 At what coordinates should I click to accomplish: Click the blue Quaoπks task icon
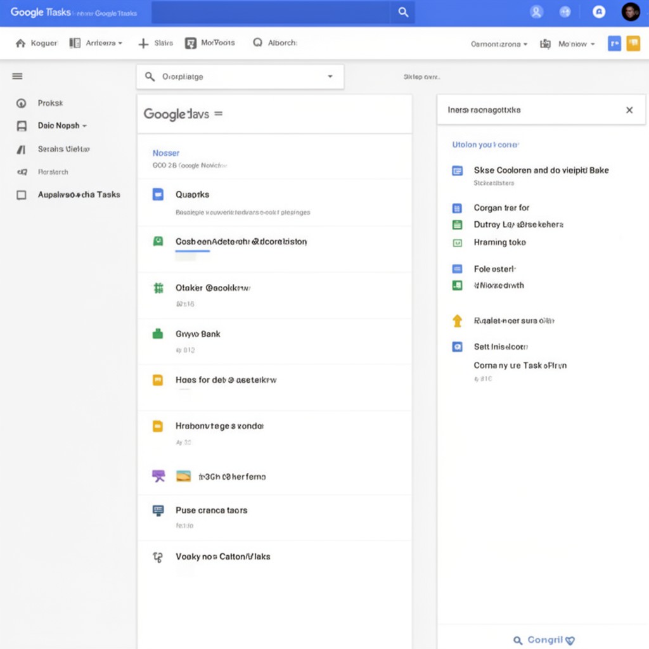tap(158, 194)
